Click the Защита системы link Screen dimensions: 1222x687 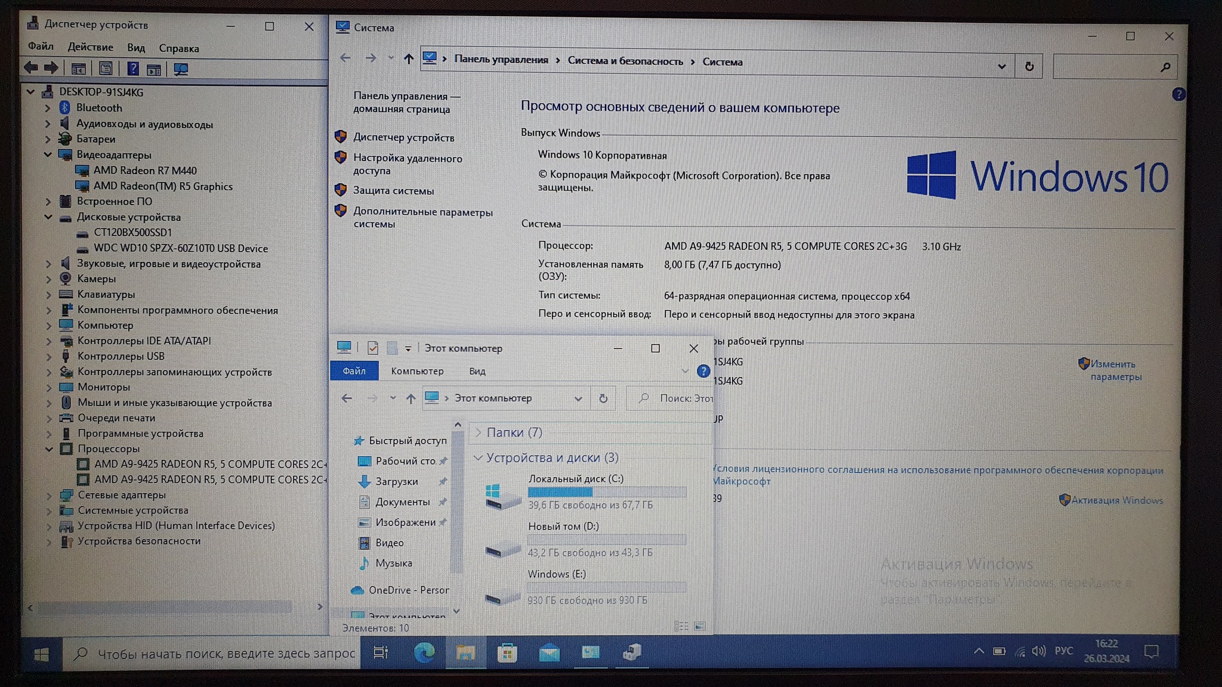393,191
